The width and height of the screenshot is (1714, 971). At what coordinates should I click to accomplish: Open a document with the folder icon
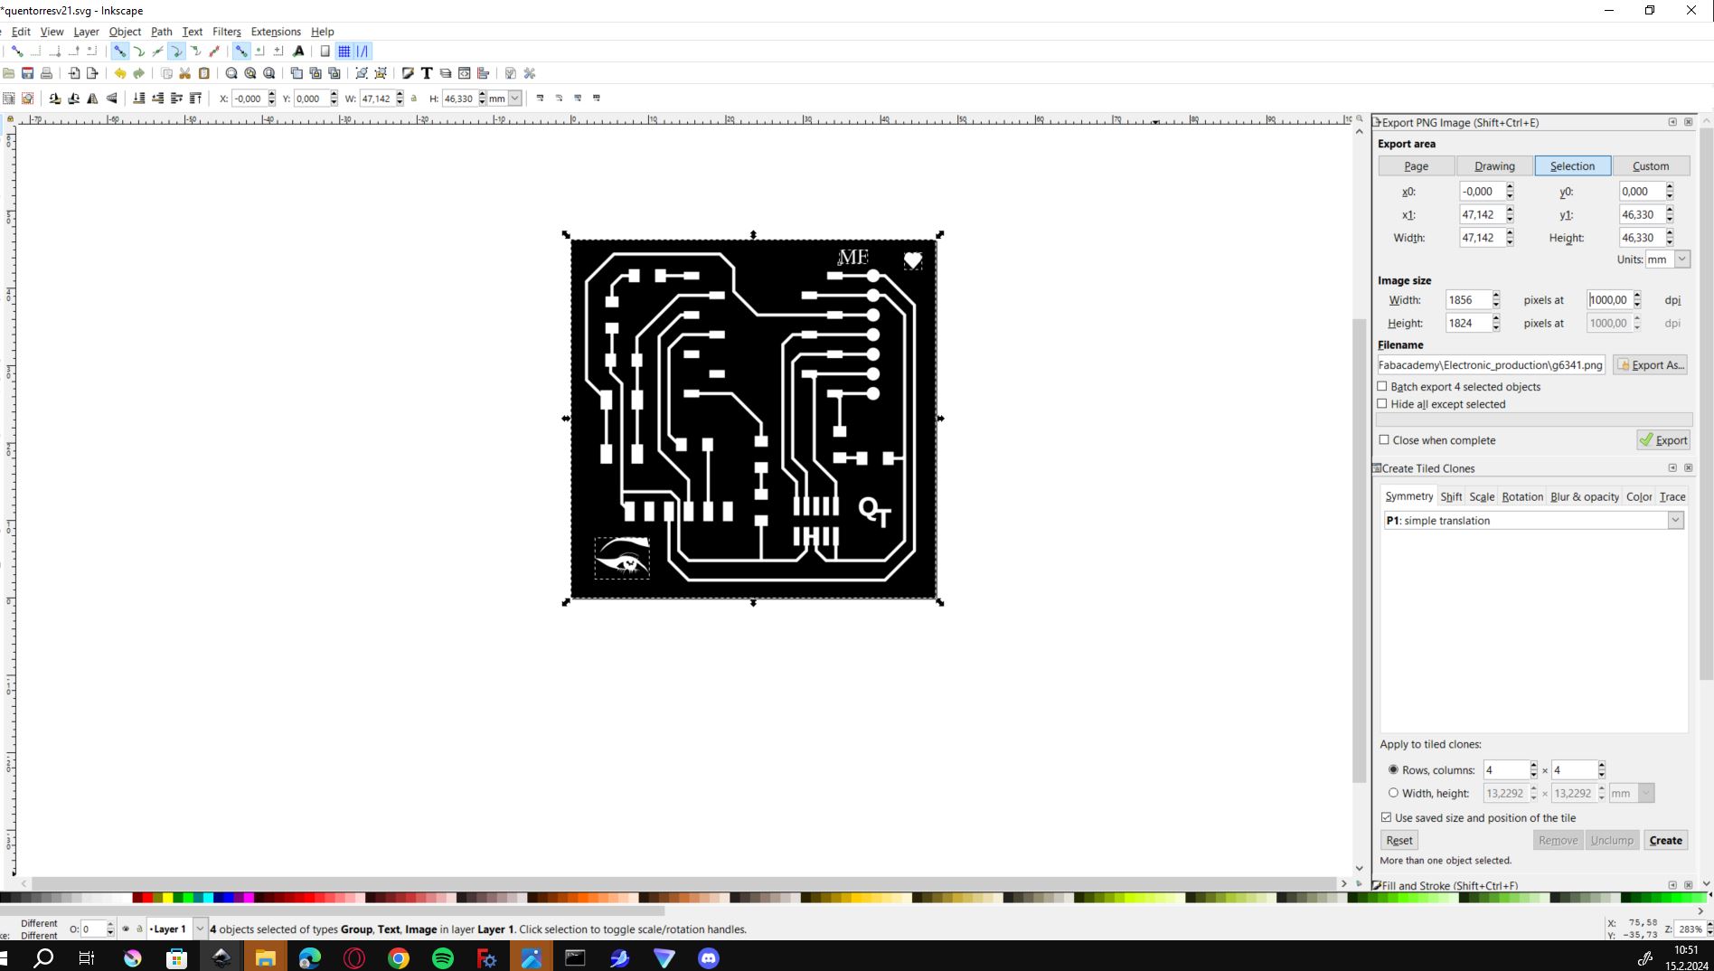(x=9, y=73)
